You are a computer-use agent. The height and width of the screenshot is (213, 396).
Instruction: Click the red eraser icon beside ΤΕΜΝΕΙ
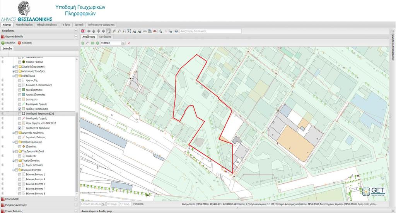click(129, 43)
